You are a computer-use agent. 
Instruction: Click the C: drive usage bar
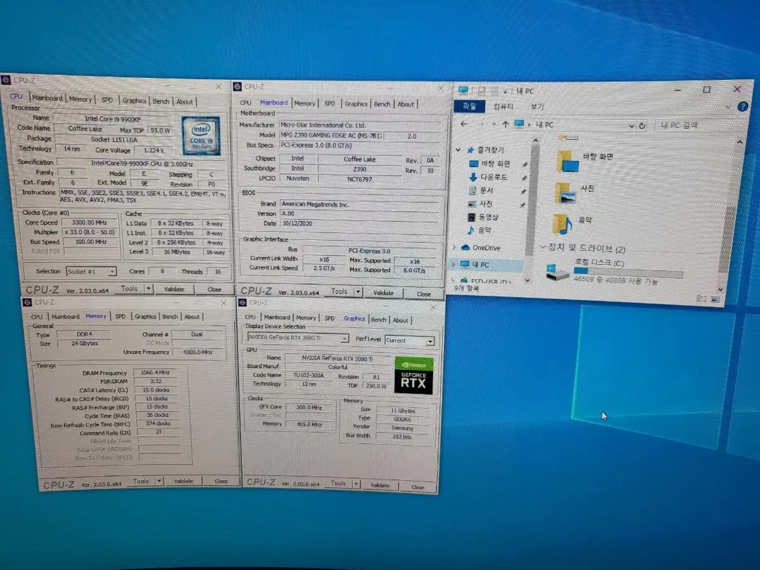pos(628,273)
